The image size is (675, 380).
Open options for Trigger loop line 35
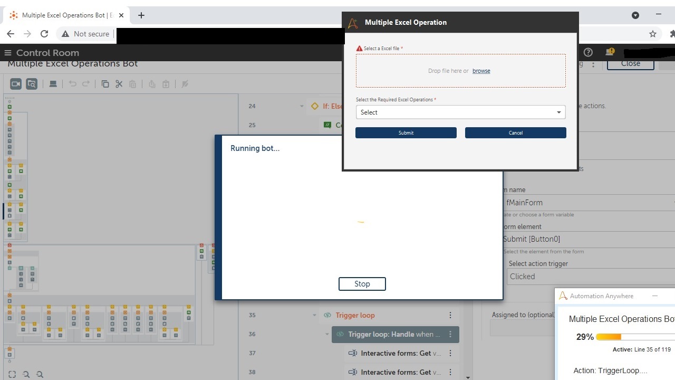[x=450, y=315]
